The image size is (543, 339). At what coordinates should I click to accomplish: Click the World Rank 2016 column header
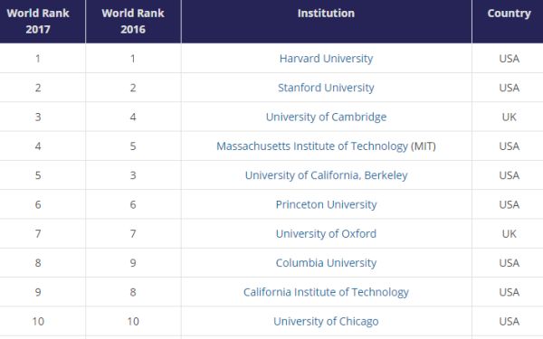133,22
